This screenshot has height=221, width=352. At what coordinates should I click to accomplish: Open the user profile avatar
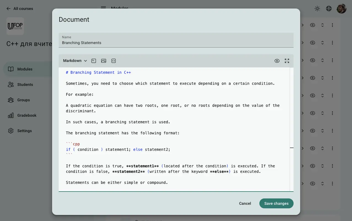(342, 9)
